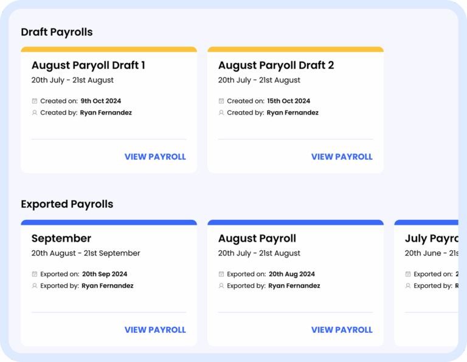Open View Payroll for August Payroll Draft 1
This screenshot has height=362, width=467.
[x=155, y=157]
